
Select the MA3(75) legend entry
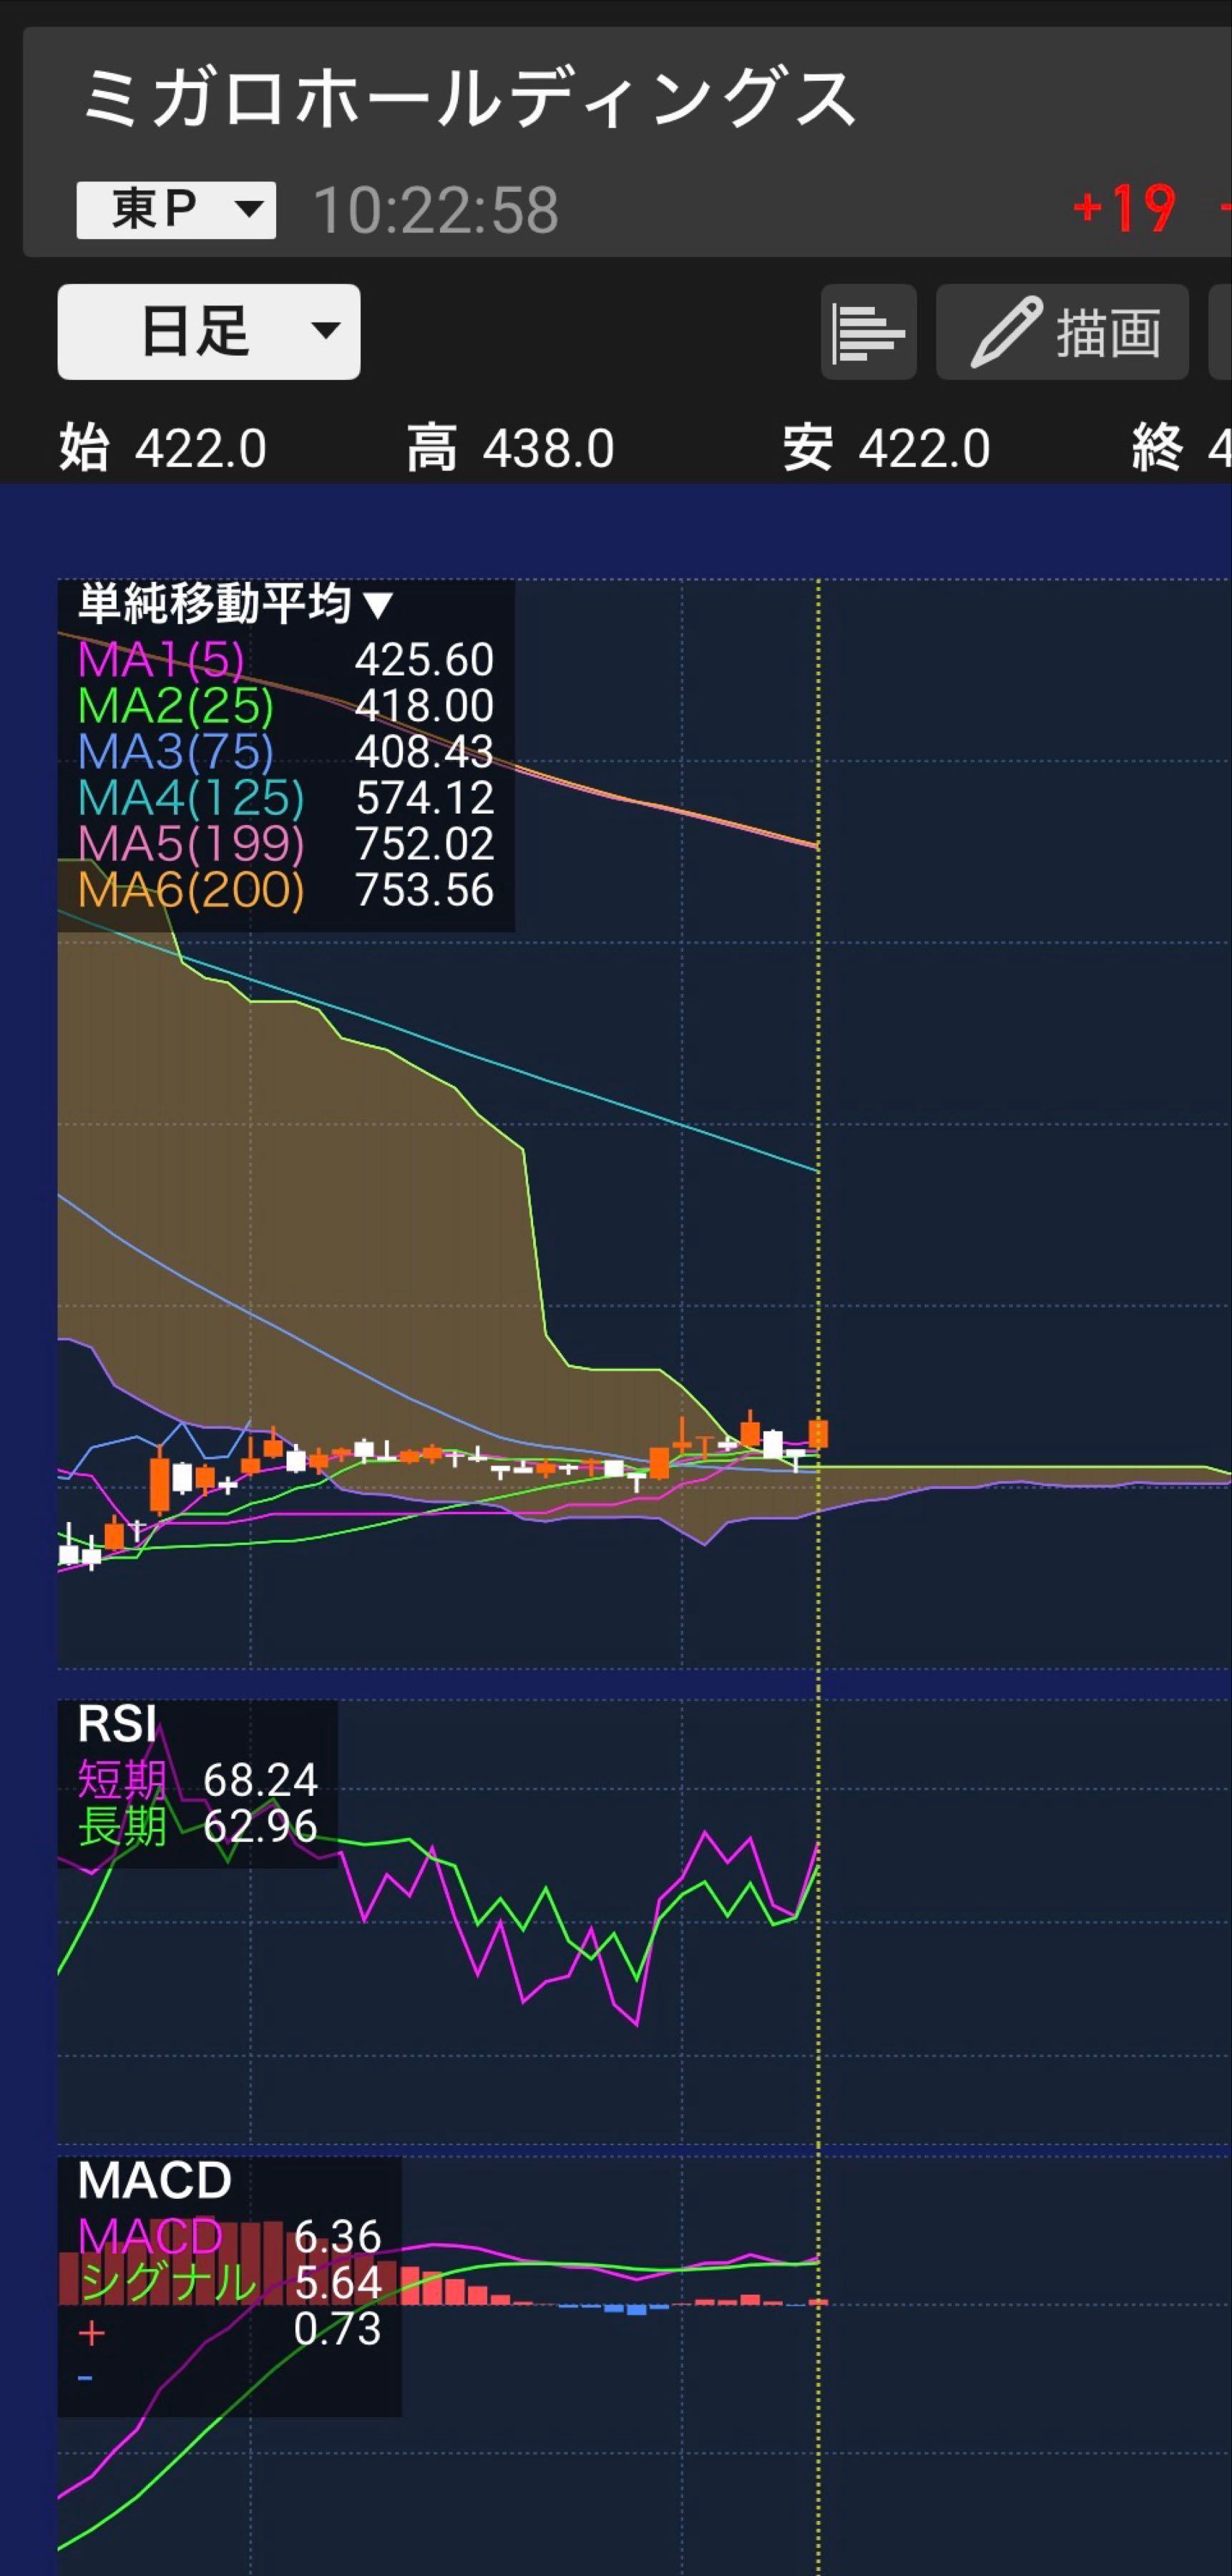coord(175,752)
